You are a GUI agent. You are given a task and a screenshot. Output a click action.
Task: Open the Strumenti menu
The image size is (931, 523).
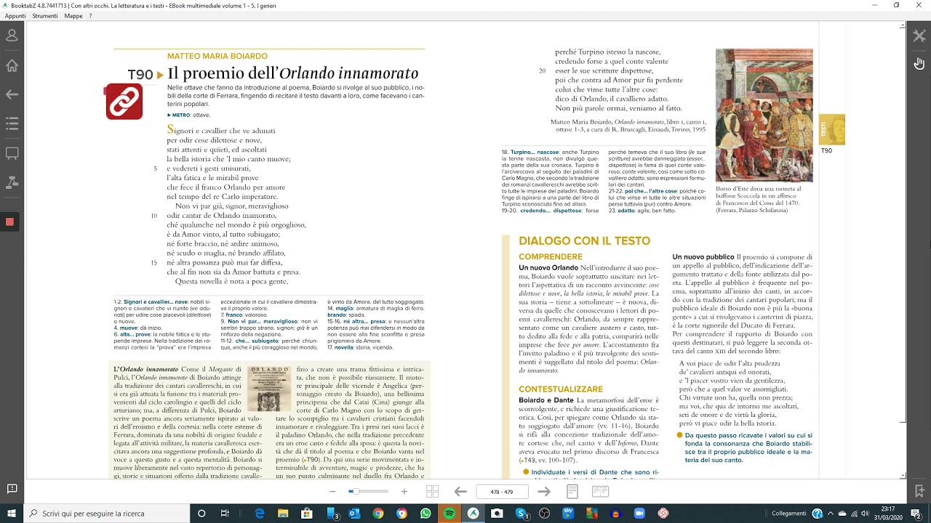(45, 15)
